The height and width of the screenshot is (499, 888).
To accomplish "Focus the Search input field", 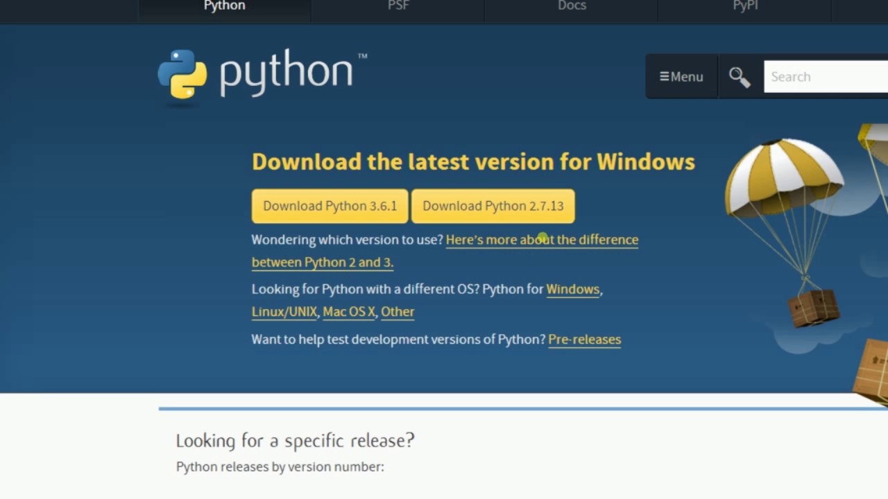I will 826,77.
